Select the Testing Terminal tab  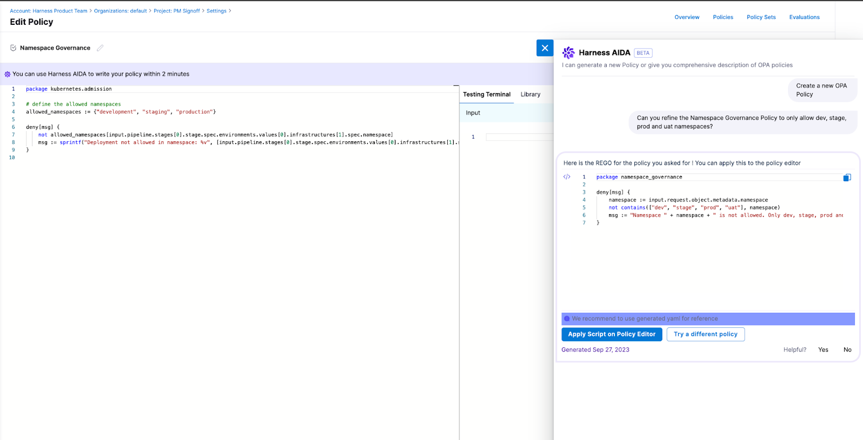[487, 94]
